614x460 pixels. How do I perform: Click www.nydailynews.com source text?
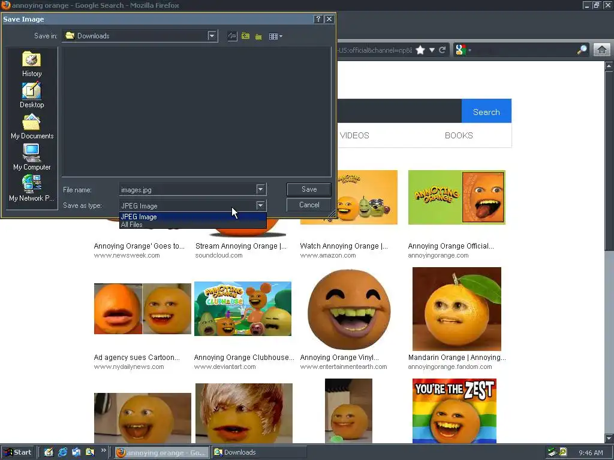click(x=129, y=367)
